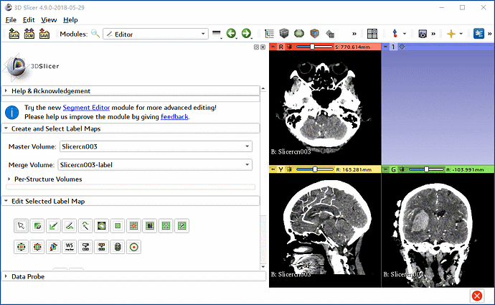Click the red error log icon
This screenshot has height=305, width=495.
pos(476,296)
